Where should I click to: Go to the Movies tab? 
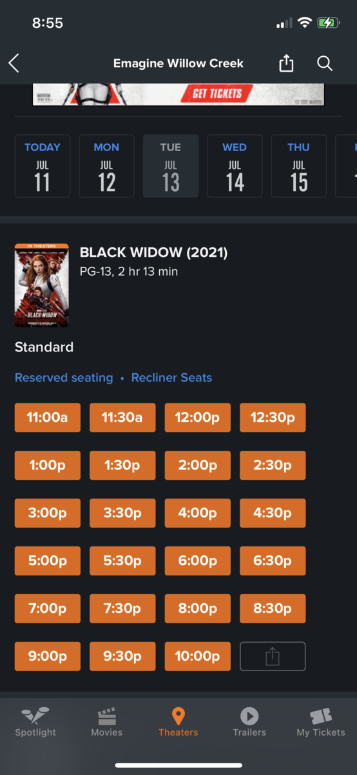tap(107, 722)
